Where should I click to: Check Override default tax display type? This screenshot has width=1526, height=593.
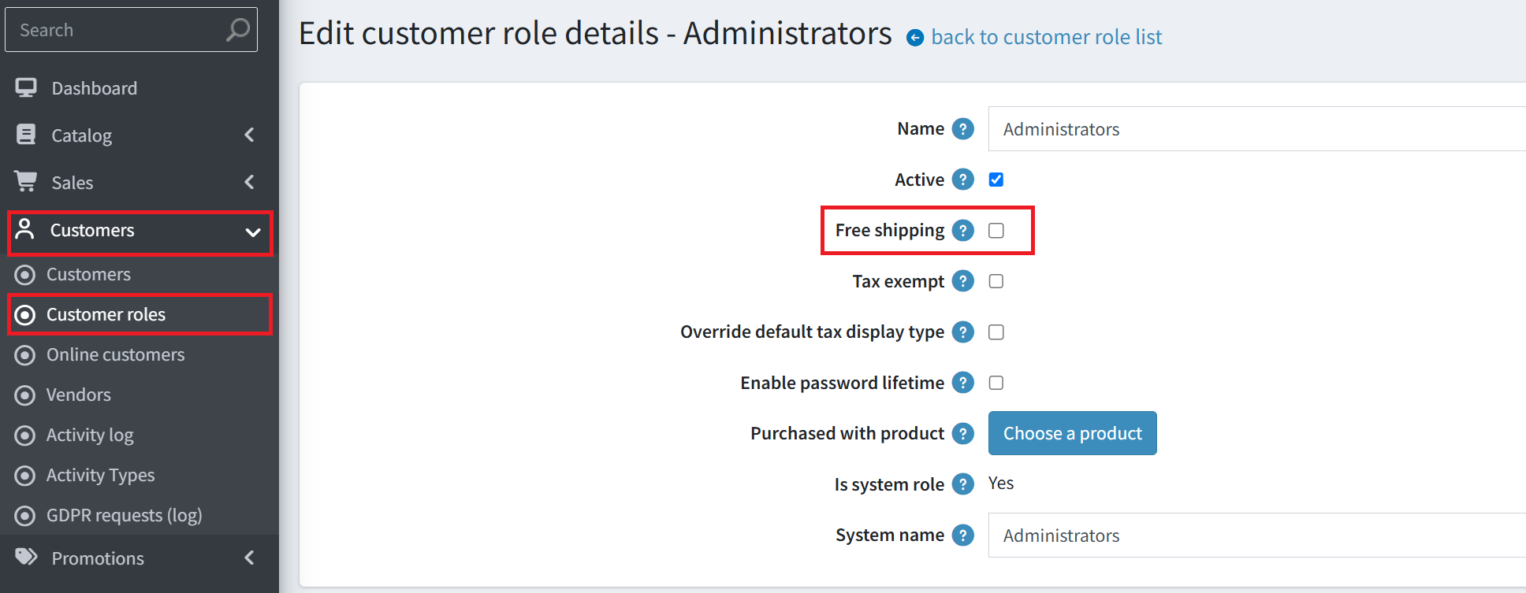click(996, 332)
